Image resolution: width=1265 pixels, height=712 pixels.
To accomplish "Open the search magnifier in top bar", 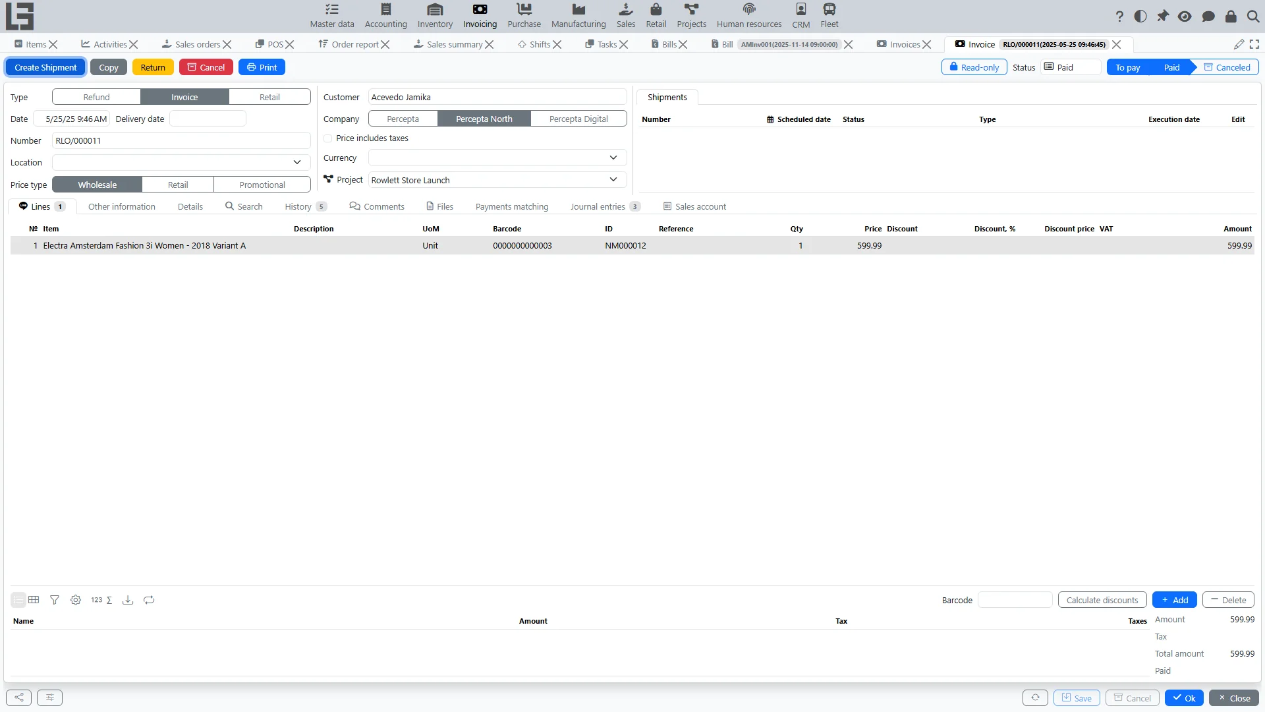I will coord(1253,16).
